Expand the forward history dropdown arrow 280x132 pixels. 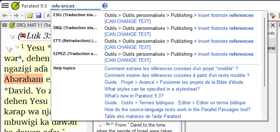coord(22,16)
